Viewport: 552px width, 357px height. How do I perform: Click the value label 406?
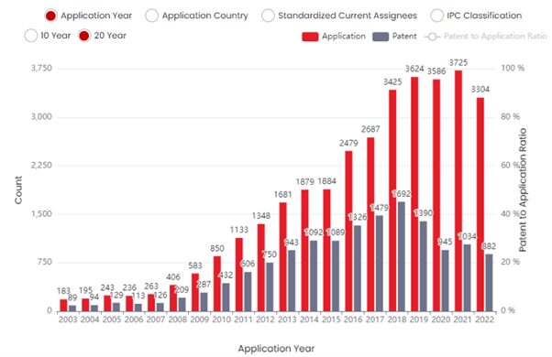(x=173, y=276)
